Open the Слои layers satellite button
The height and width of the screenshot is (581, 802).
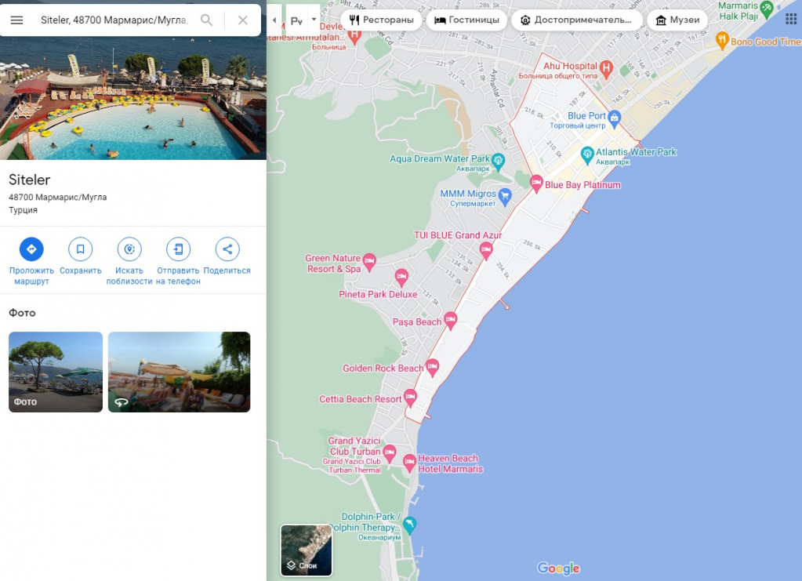pyautogui.click(x=307, y=550)
